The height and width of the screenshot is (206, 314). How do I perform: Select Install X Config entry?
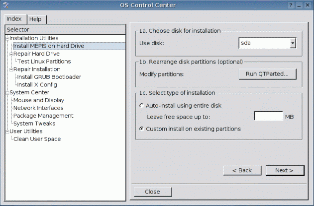pyautogui.click(x=37, y=85)
